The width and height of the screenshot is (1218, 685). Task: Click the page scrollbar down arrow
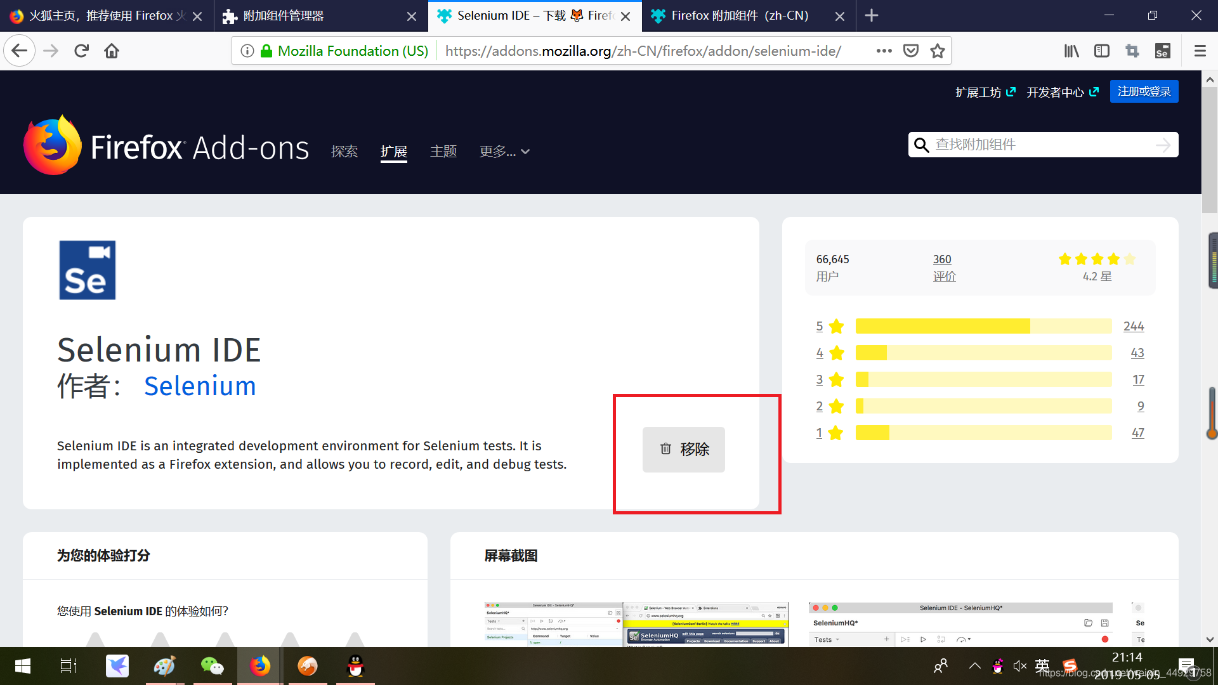tap(1210, 639)
